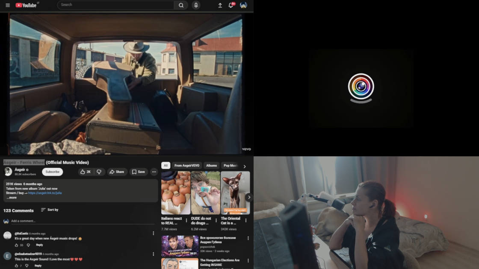
Task: Click the webcam app logo
Action: tap(361, 88)
